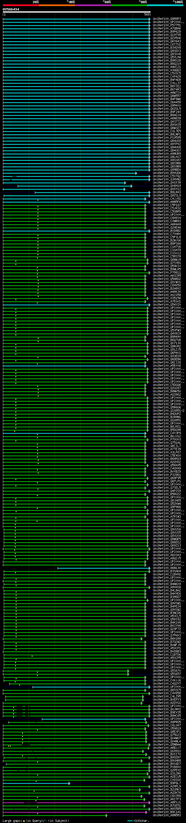Screen dimensions: 186x823
Task: Click the UniRef100_Q07130 alignment label
Action: [167, 343]
